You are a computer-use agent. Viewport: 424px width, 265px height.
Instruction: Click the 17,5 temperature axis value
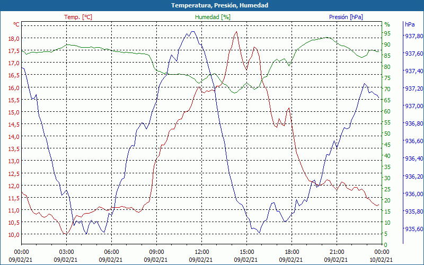click(14, 51)
